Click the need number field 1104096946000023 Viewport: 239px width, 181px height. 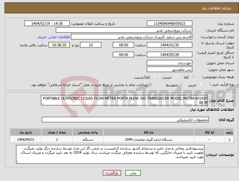pos(169,24)
